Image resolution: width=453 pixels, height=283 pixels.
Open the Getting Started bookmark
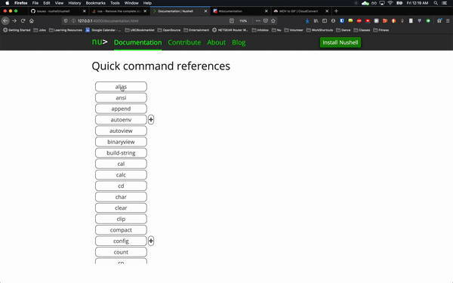[x=17, y=30]
